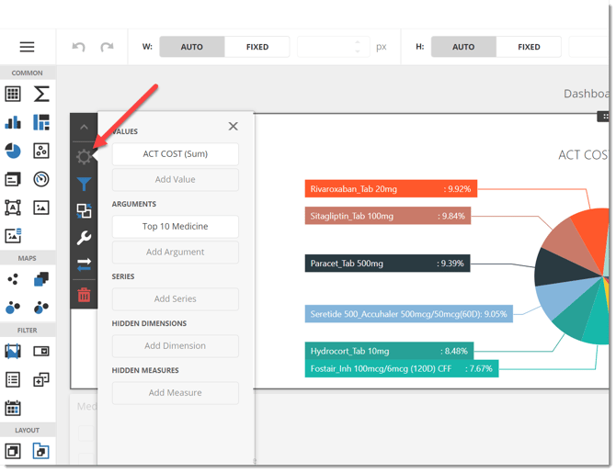
Task: Set width mode to AUTO
Action: coord(191,47)
